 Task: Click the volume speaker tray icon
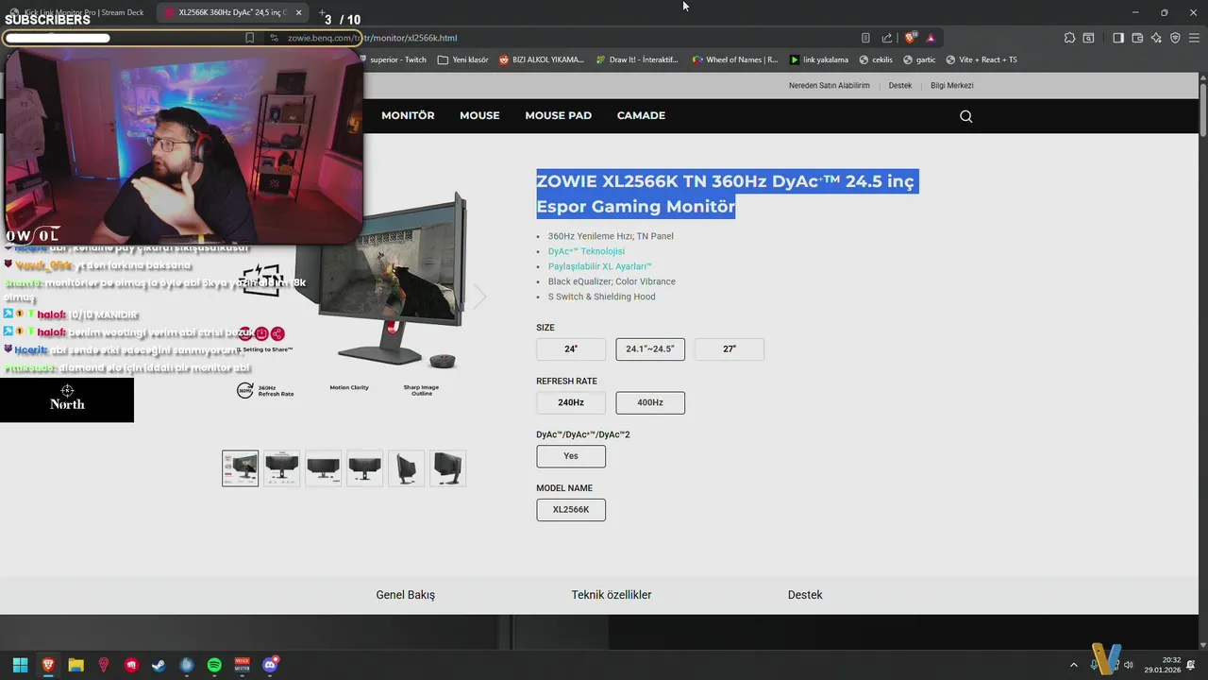[x=1128, y=665]
